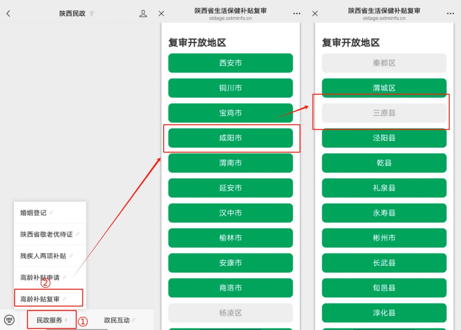The width and height of the screenshot is (461, 330).
Task: Open the 政民互动 bottom menu
Action: 120,320
